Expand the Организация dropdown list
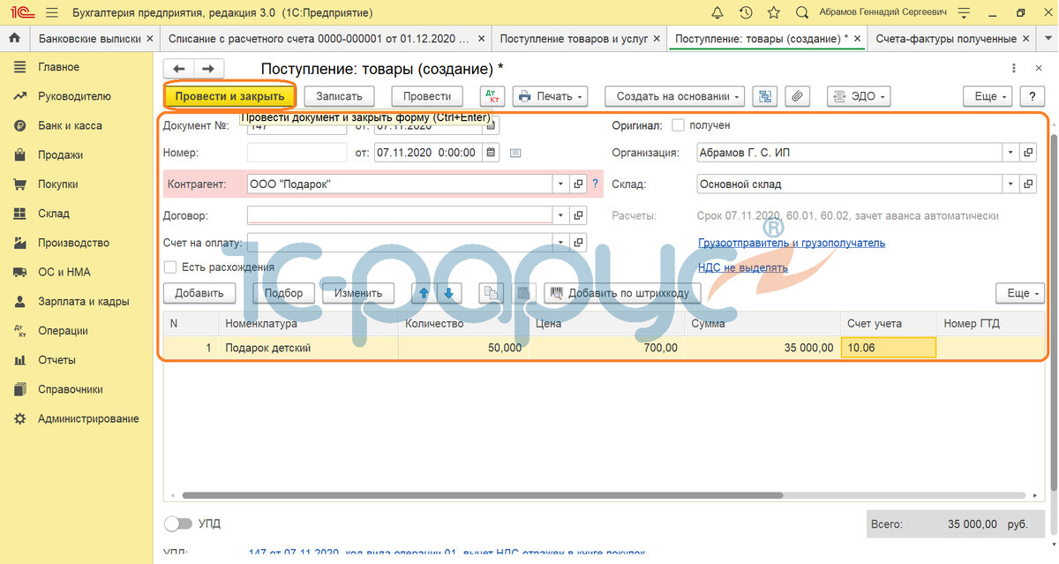The width and height of the screenshot is (1059, 564). [x=1010, y=152]
